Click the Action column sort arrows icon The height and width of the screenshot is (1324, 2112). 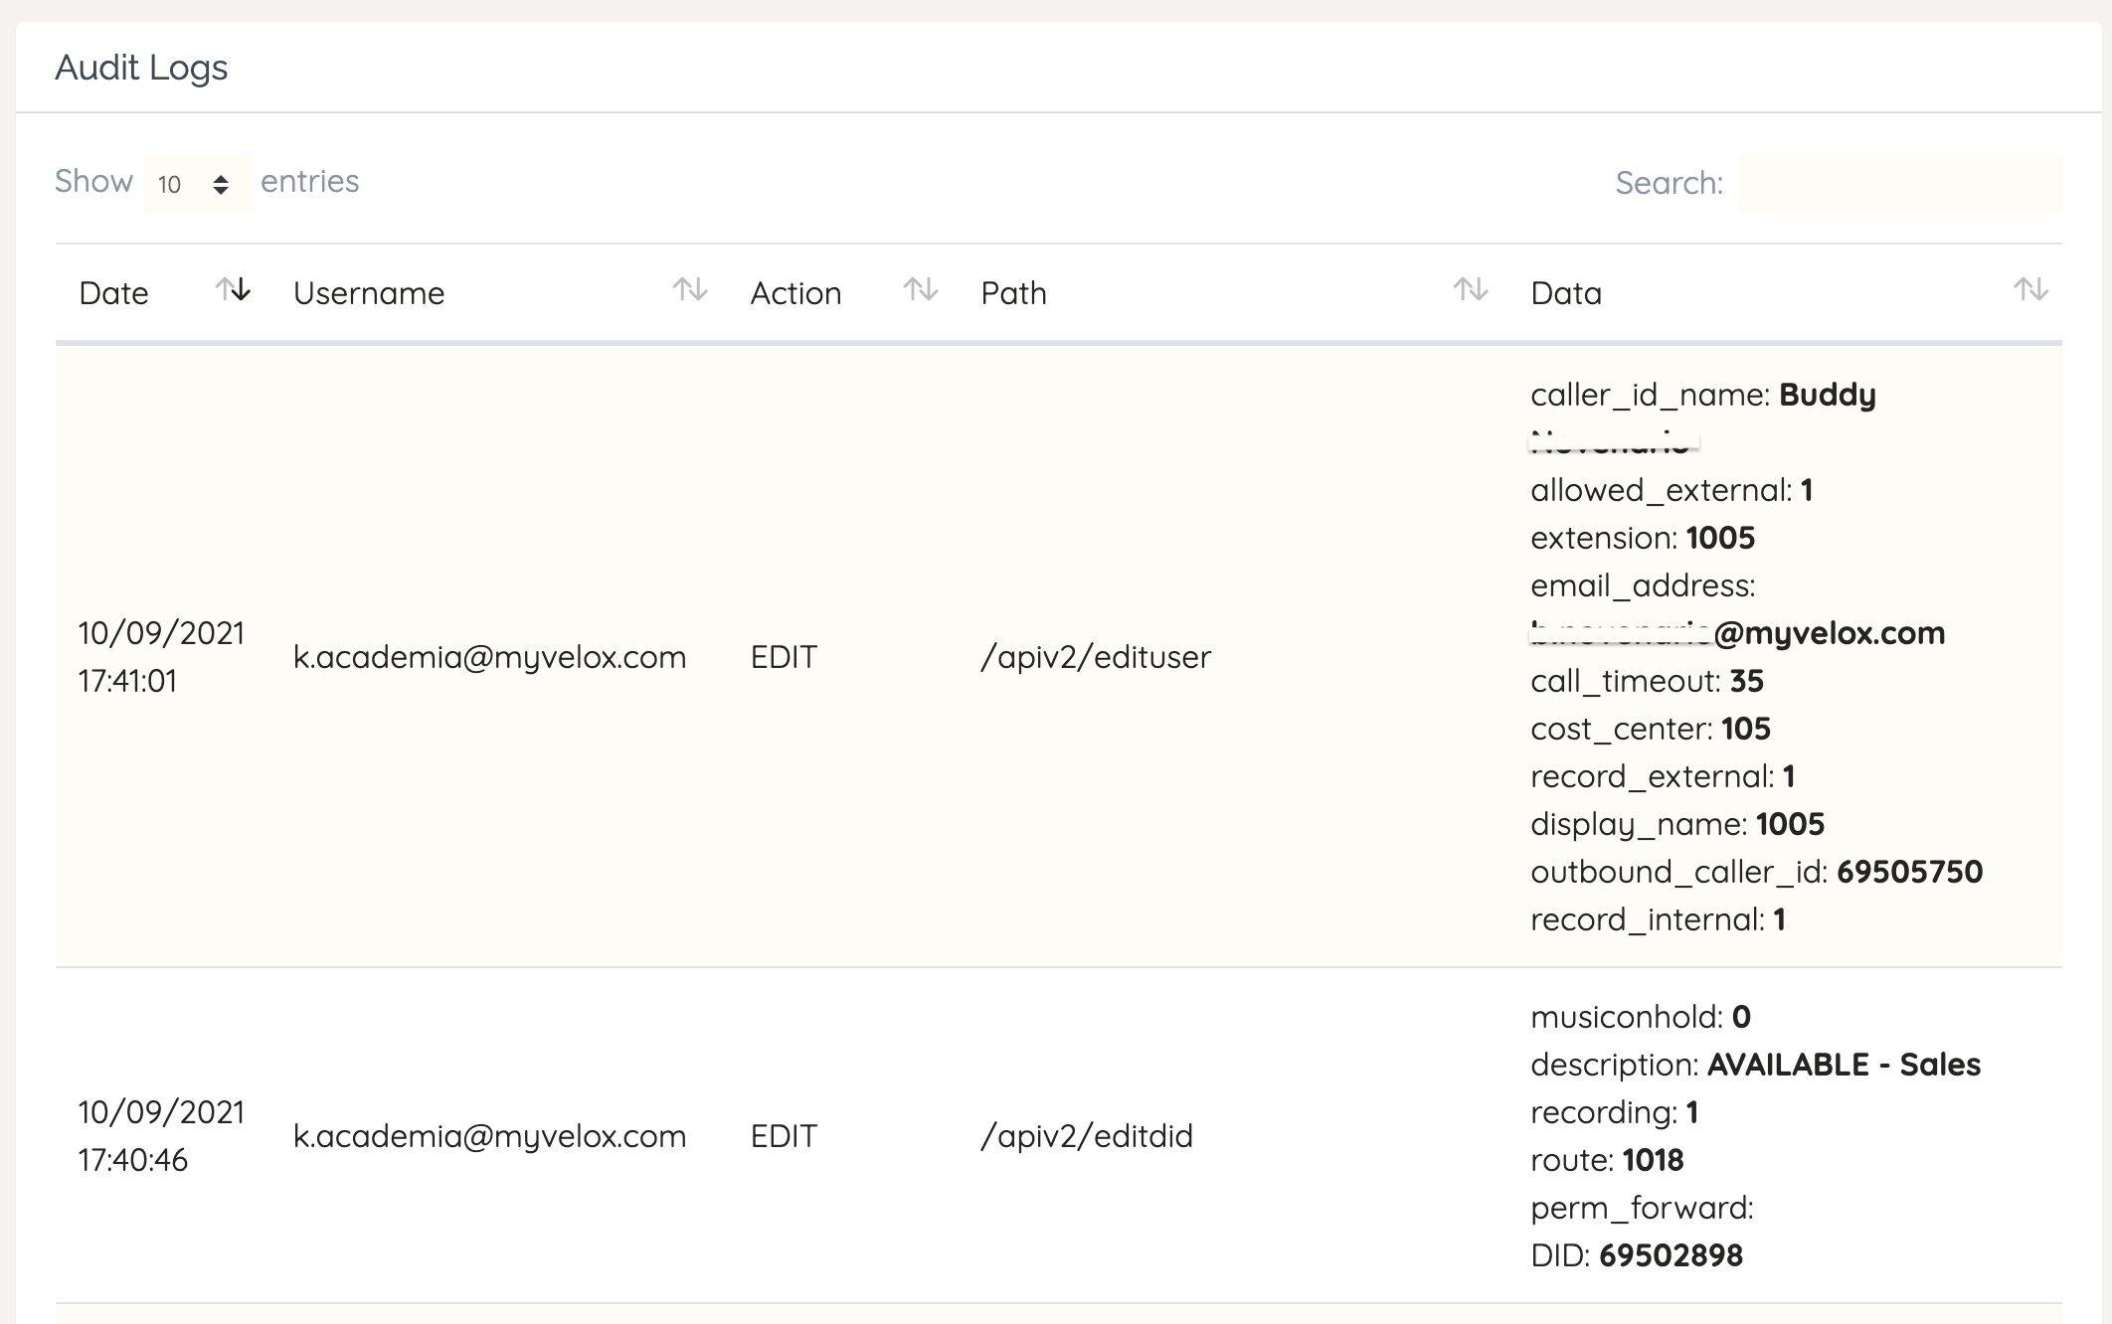[920, 290]
